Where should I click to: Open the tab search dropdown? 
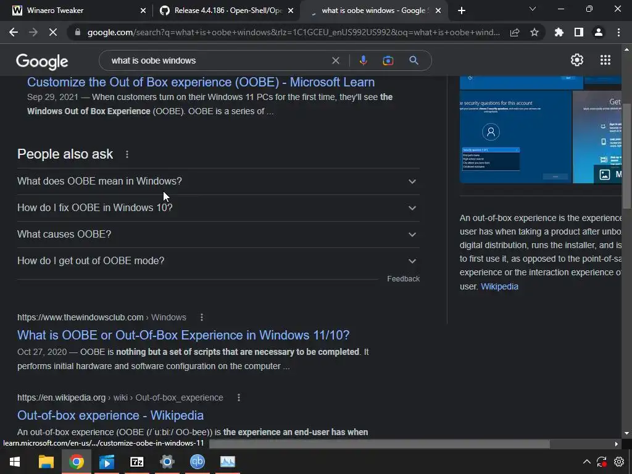coord(533,9)
